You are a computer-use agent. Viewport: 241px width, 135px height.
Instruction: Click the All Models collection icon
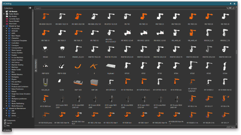(x=7, y=11)
